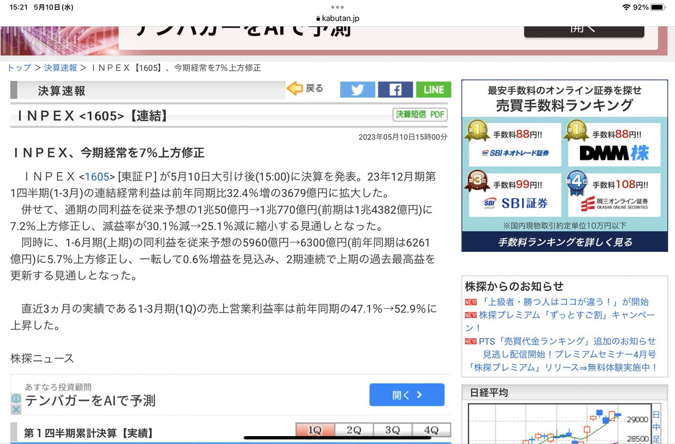
Task: Close the テンバガー ad with the X
Action: [x=15, y=409]
